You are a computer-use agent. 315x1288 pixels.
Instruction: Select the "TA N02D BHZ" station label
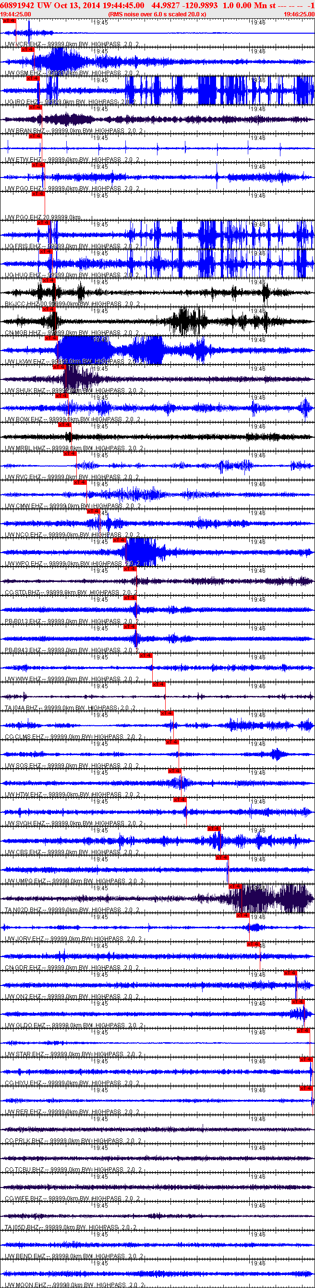(x=24, y=910)
